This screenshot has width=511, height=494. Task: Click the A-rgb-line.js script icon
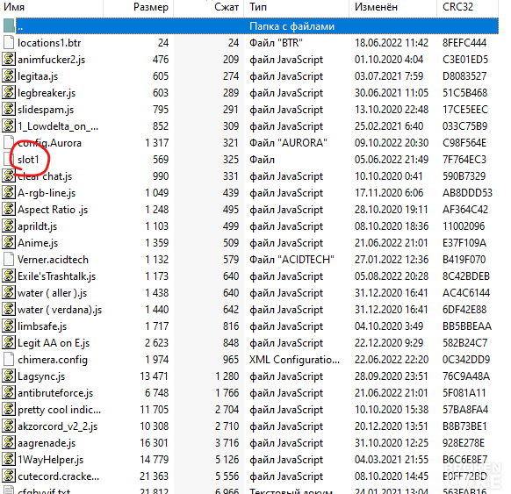9,193
